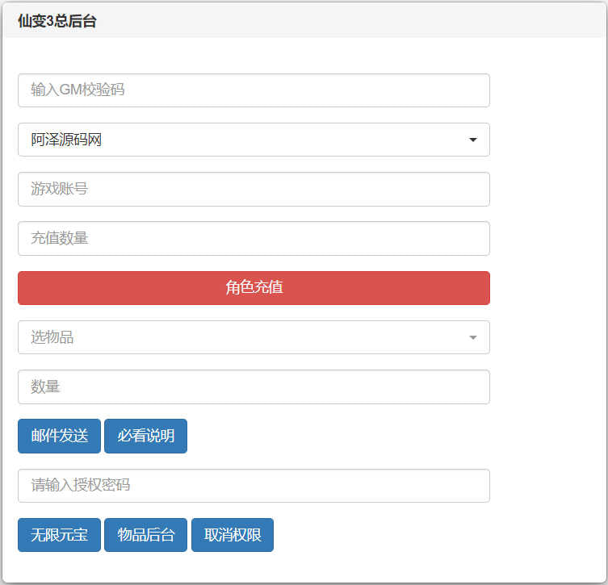Open the 阿泽源码网 server select box
This screenshot has width=608, height=585.
tap(254, 140)
